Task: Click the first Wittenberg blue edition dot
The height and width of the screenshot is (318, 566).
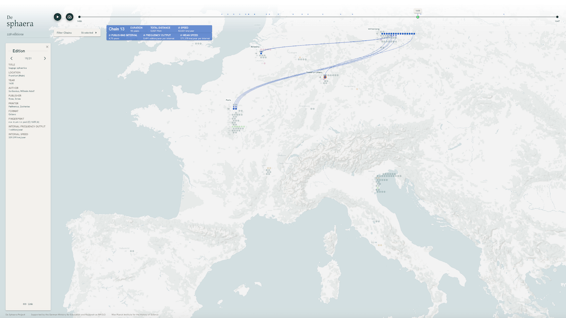Action: [383, 34]
